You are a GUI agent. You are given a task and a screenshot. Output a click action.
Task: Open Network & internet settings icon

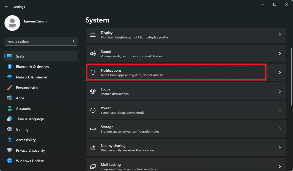coord(10,77)
